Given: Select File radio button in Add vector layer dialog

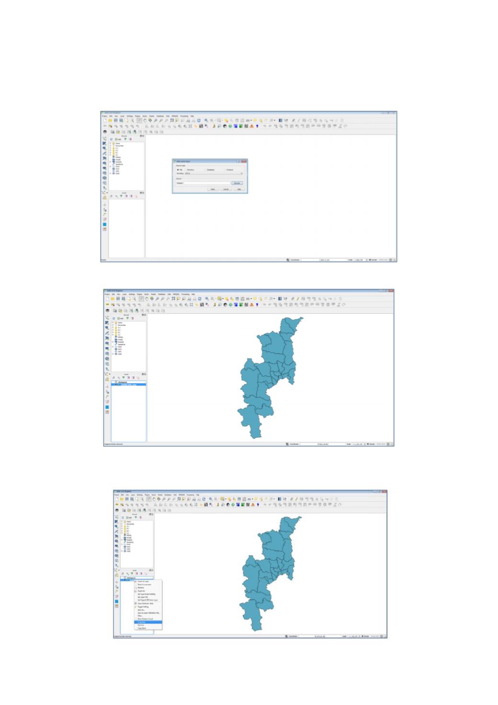Looking at the screenshot, I should click(178, 170).
